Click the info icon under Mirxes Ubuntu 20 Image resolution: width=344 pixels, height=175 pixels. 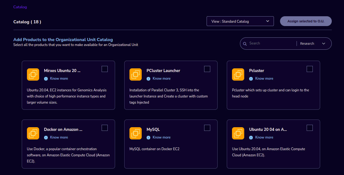46,78
